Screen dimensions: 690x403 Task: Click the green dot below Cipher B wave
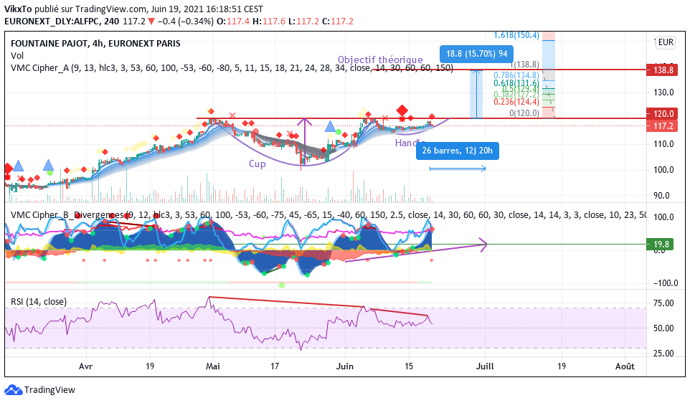(x=281, y=285)
